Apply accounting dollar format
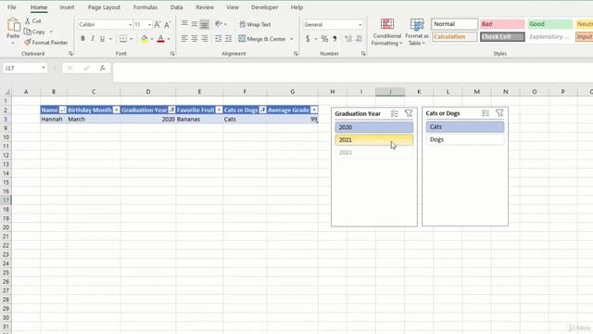This screenshot has height=334, width=593. click(308, 39)
